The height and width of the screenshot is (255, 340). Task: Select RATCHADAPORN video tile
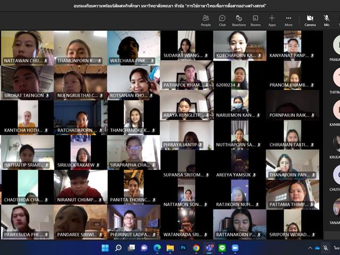[x=80, y=117]
